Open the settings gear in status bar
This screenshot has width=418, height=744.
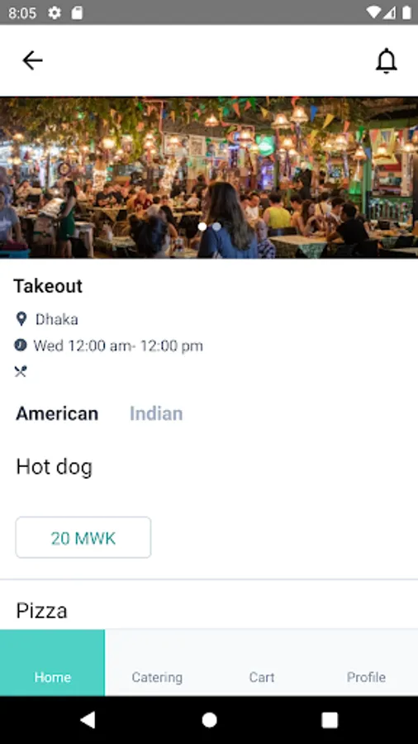[55, 12]
